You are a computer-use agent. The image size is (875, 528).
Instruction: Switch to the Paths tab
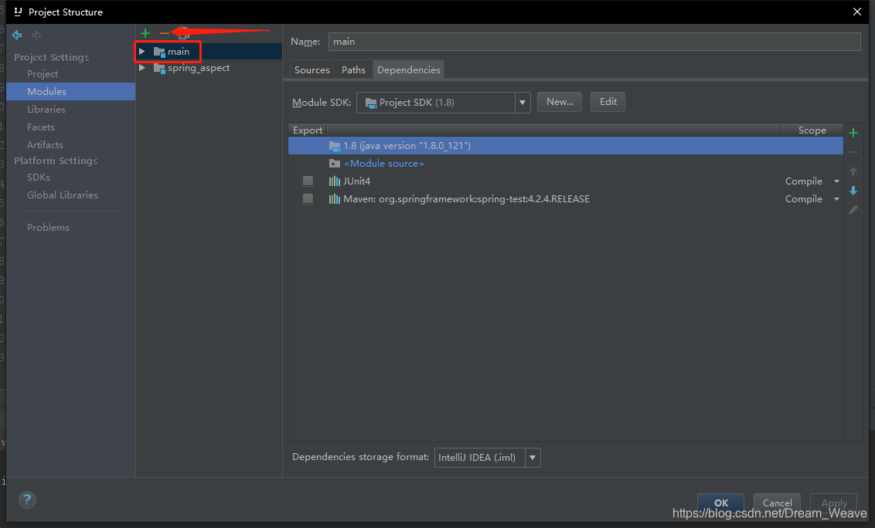coord(353,69)
